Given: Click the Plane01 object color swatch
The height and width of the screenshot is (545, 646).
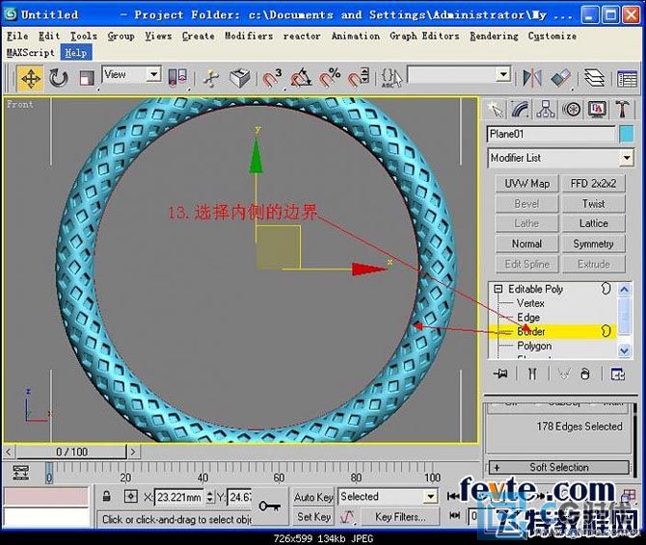Looking at the screenshot, I should (x=626, y=135).
